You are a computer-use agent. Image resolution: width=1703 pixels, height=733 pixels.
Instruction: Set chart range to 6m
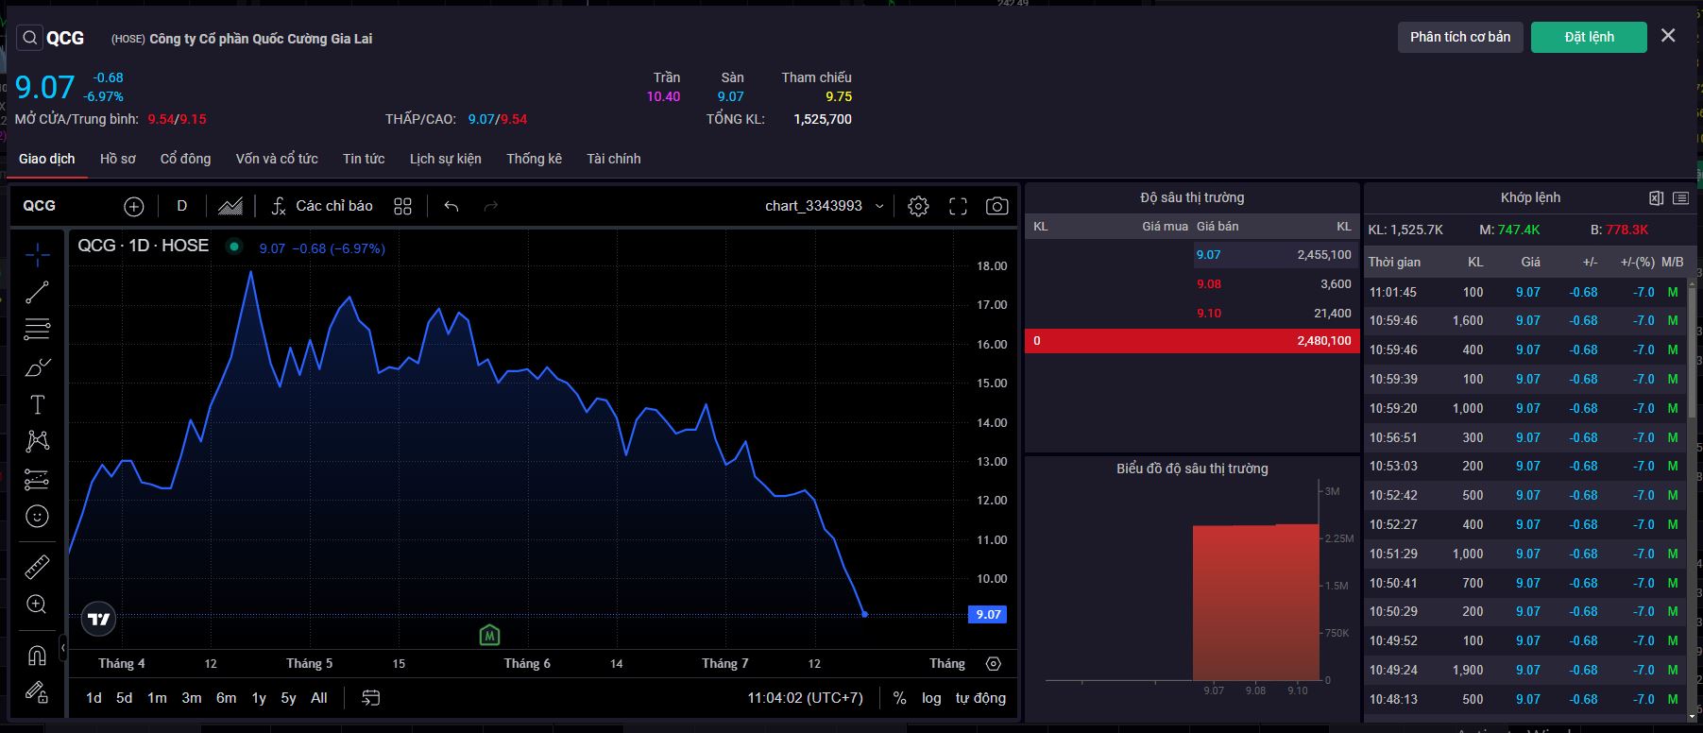pyautogui.click(x=227, y=698)
